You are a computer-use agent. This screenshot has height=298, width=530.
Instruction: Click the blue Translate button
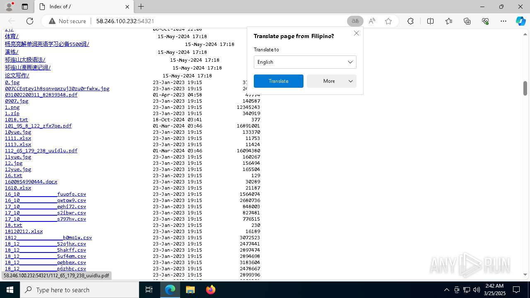tap(278, 81)
